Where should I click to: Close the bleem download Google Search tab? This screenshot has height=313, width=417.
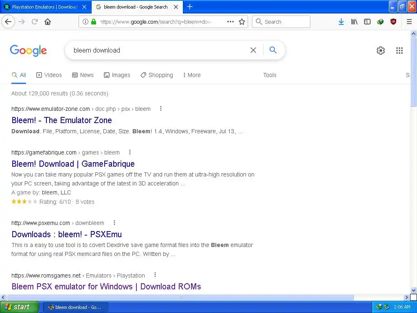[176, 7]
